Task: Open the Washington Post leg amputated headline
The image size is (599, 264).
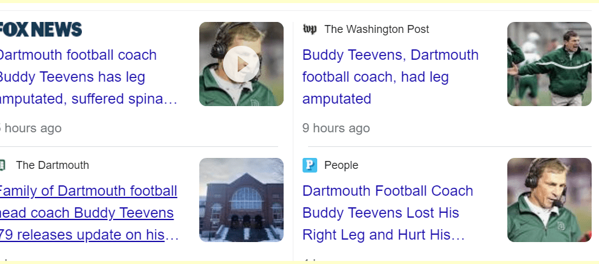Action: pos(390,77)
